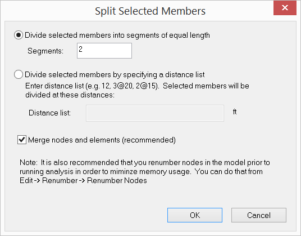Click the 'Distance list:' field label

pos(50,113)
